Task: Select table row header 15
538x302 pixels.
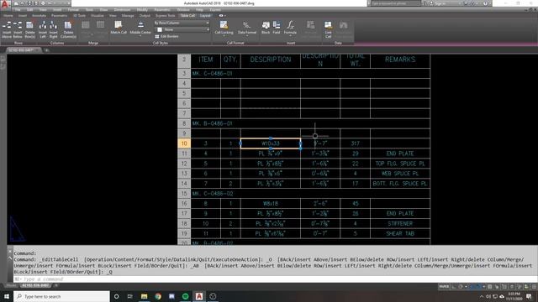Action: coord(184,194)
